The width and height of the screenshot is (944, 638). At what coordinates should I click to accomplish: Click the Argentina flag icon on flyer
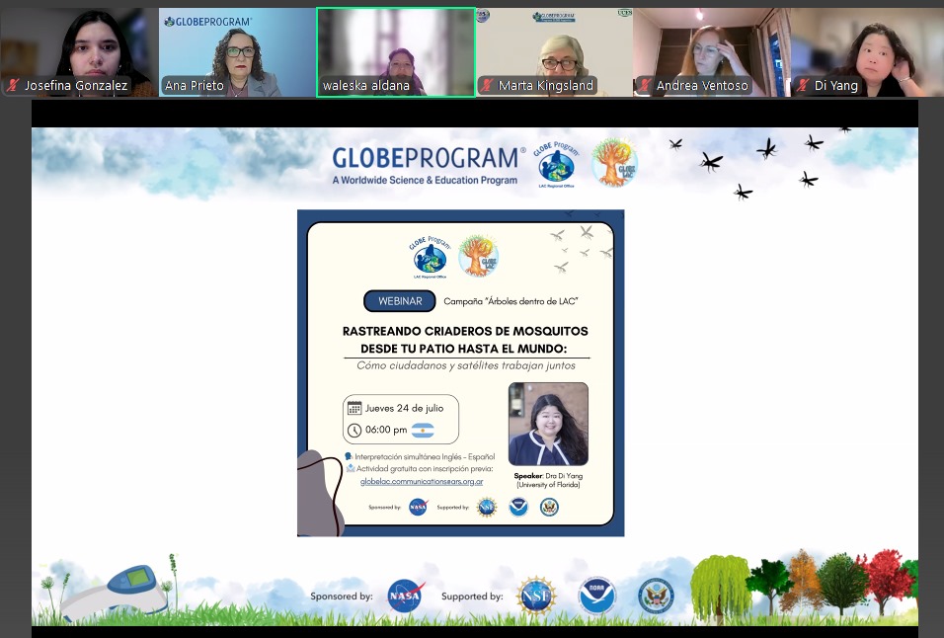click(x=423, y=430)
